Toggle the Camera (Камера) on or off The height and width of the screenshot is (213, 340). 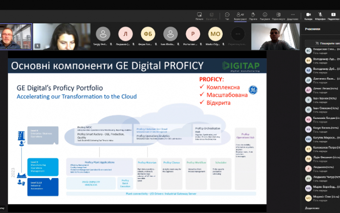tap(309, 16)
